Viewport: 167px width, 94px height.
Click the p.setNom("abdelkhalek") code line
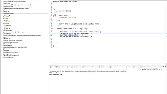point(70,35)
